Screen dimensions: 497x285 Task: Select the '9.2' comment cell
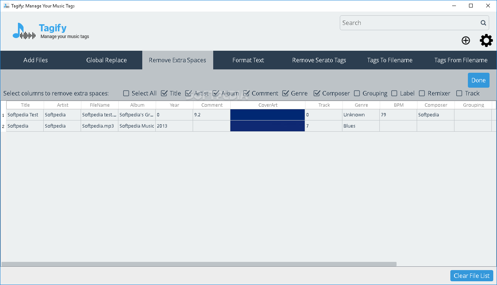pos(212,115)
